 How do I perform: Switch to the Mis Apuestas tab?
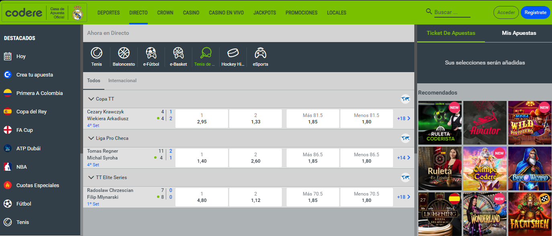pos(519,33)
